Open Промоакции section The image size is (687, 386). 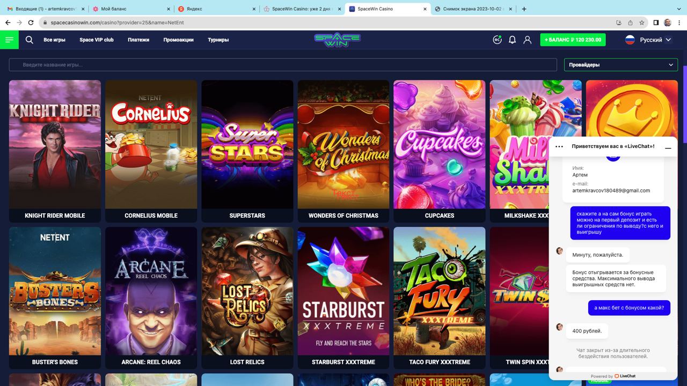[178, 40]
